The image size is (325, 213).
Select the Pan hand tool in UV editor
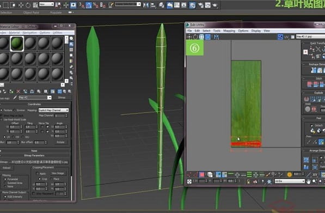click(309, 181)
